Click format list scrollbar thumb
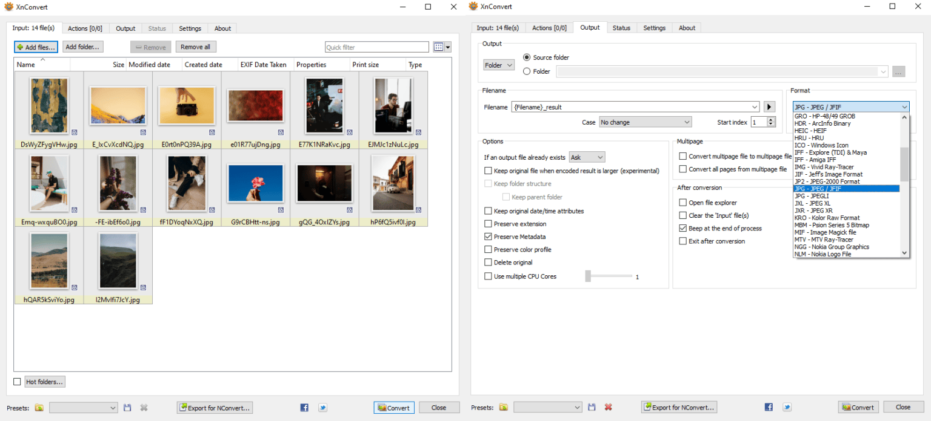Image resolution: width=931 pixels, height=421 pixels. tap(904, 164)
